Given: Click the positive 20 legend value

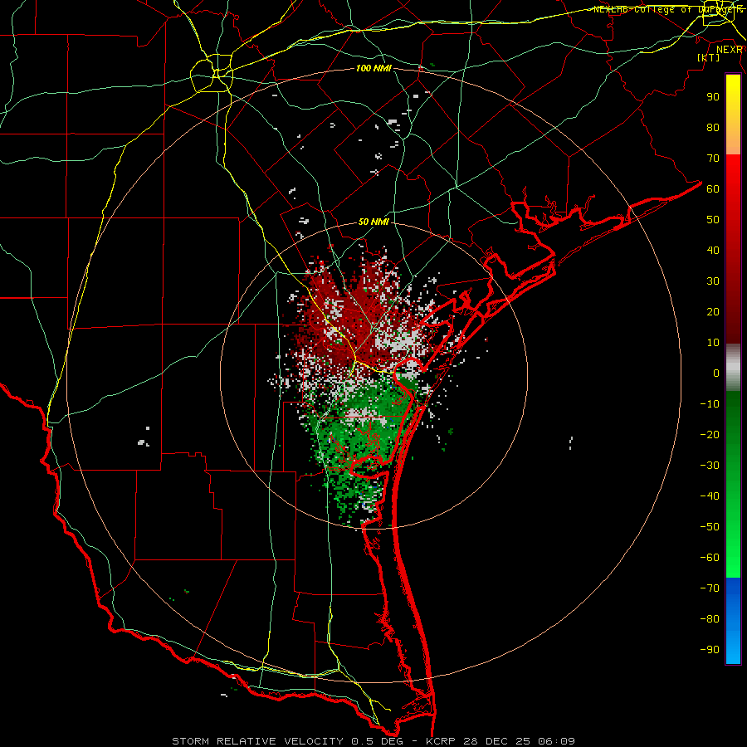Looking at the screenshot, I should coord(713,311).
